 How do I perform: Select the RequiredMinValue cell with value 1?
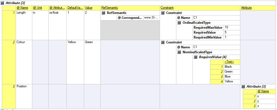click(x=232, y=37)
